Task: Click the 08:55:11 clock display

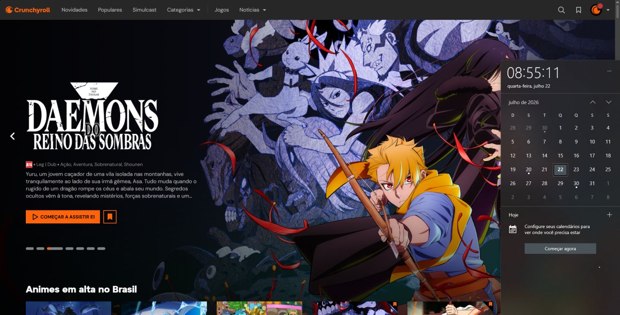Action: tap(533, 73)
